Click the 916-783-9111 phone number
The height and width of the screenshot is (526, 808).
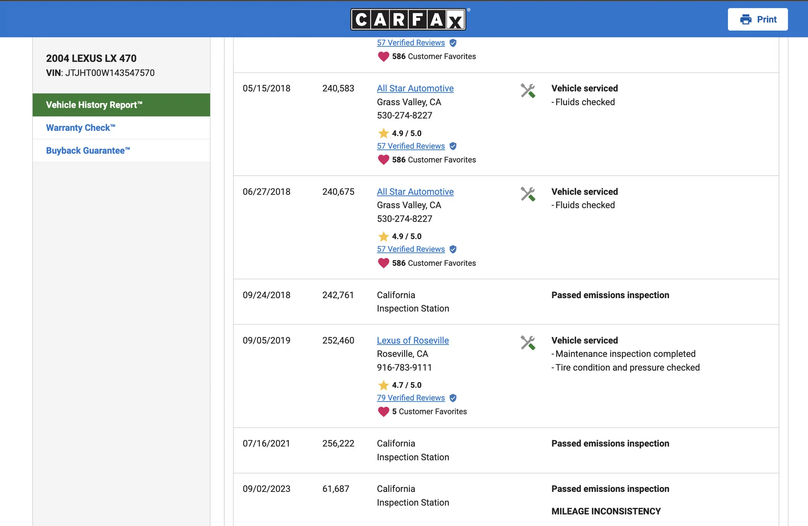point(404,368)
